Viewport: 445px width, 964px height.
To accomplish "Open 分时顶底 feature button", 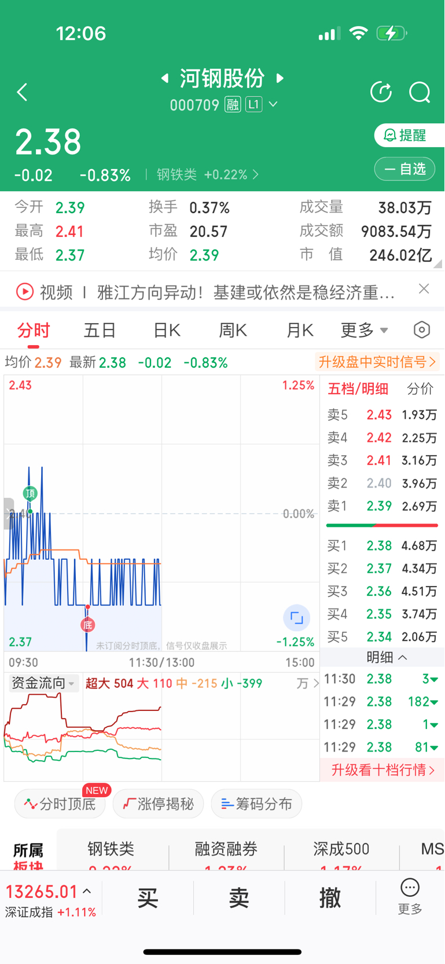I will click(x=60, y=804).
